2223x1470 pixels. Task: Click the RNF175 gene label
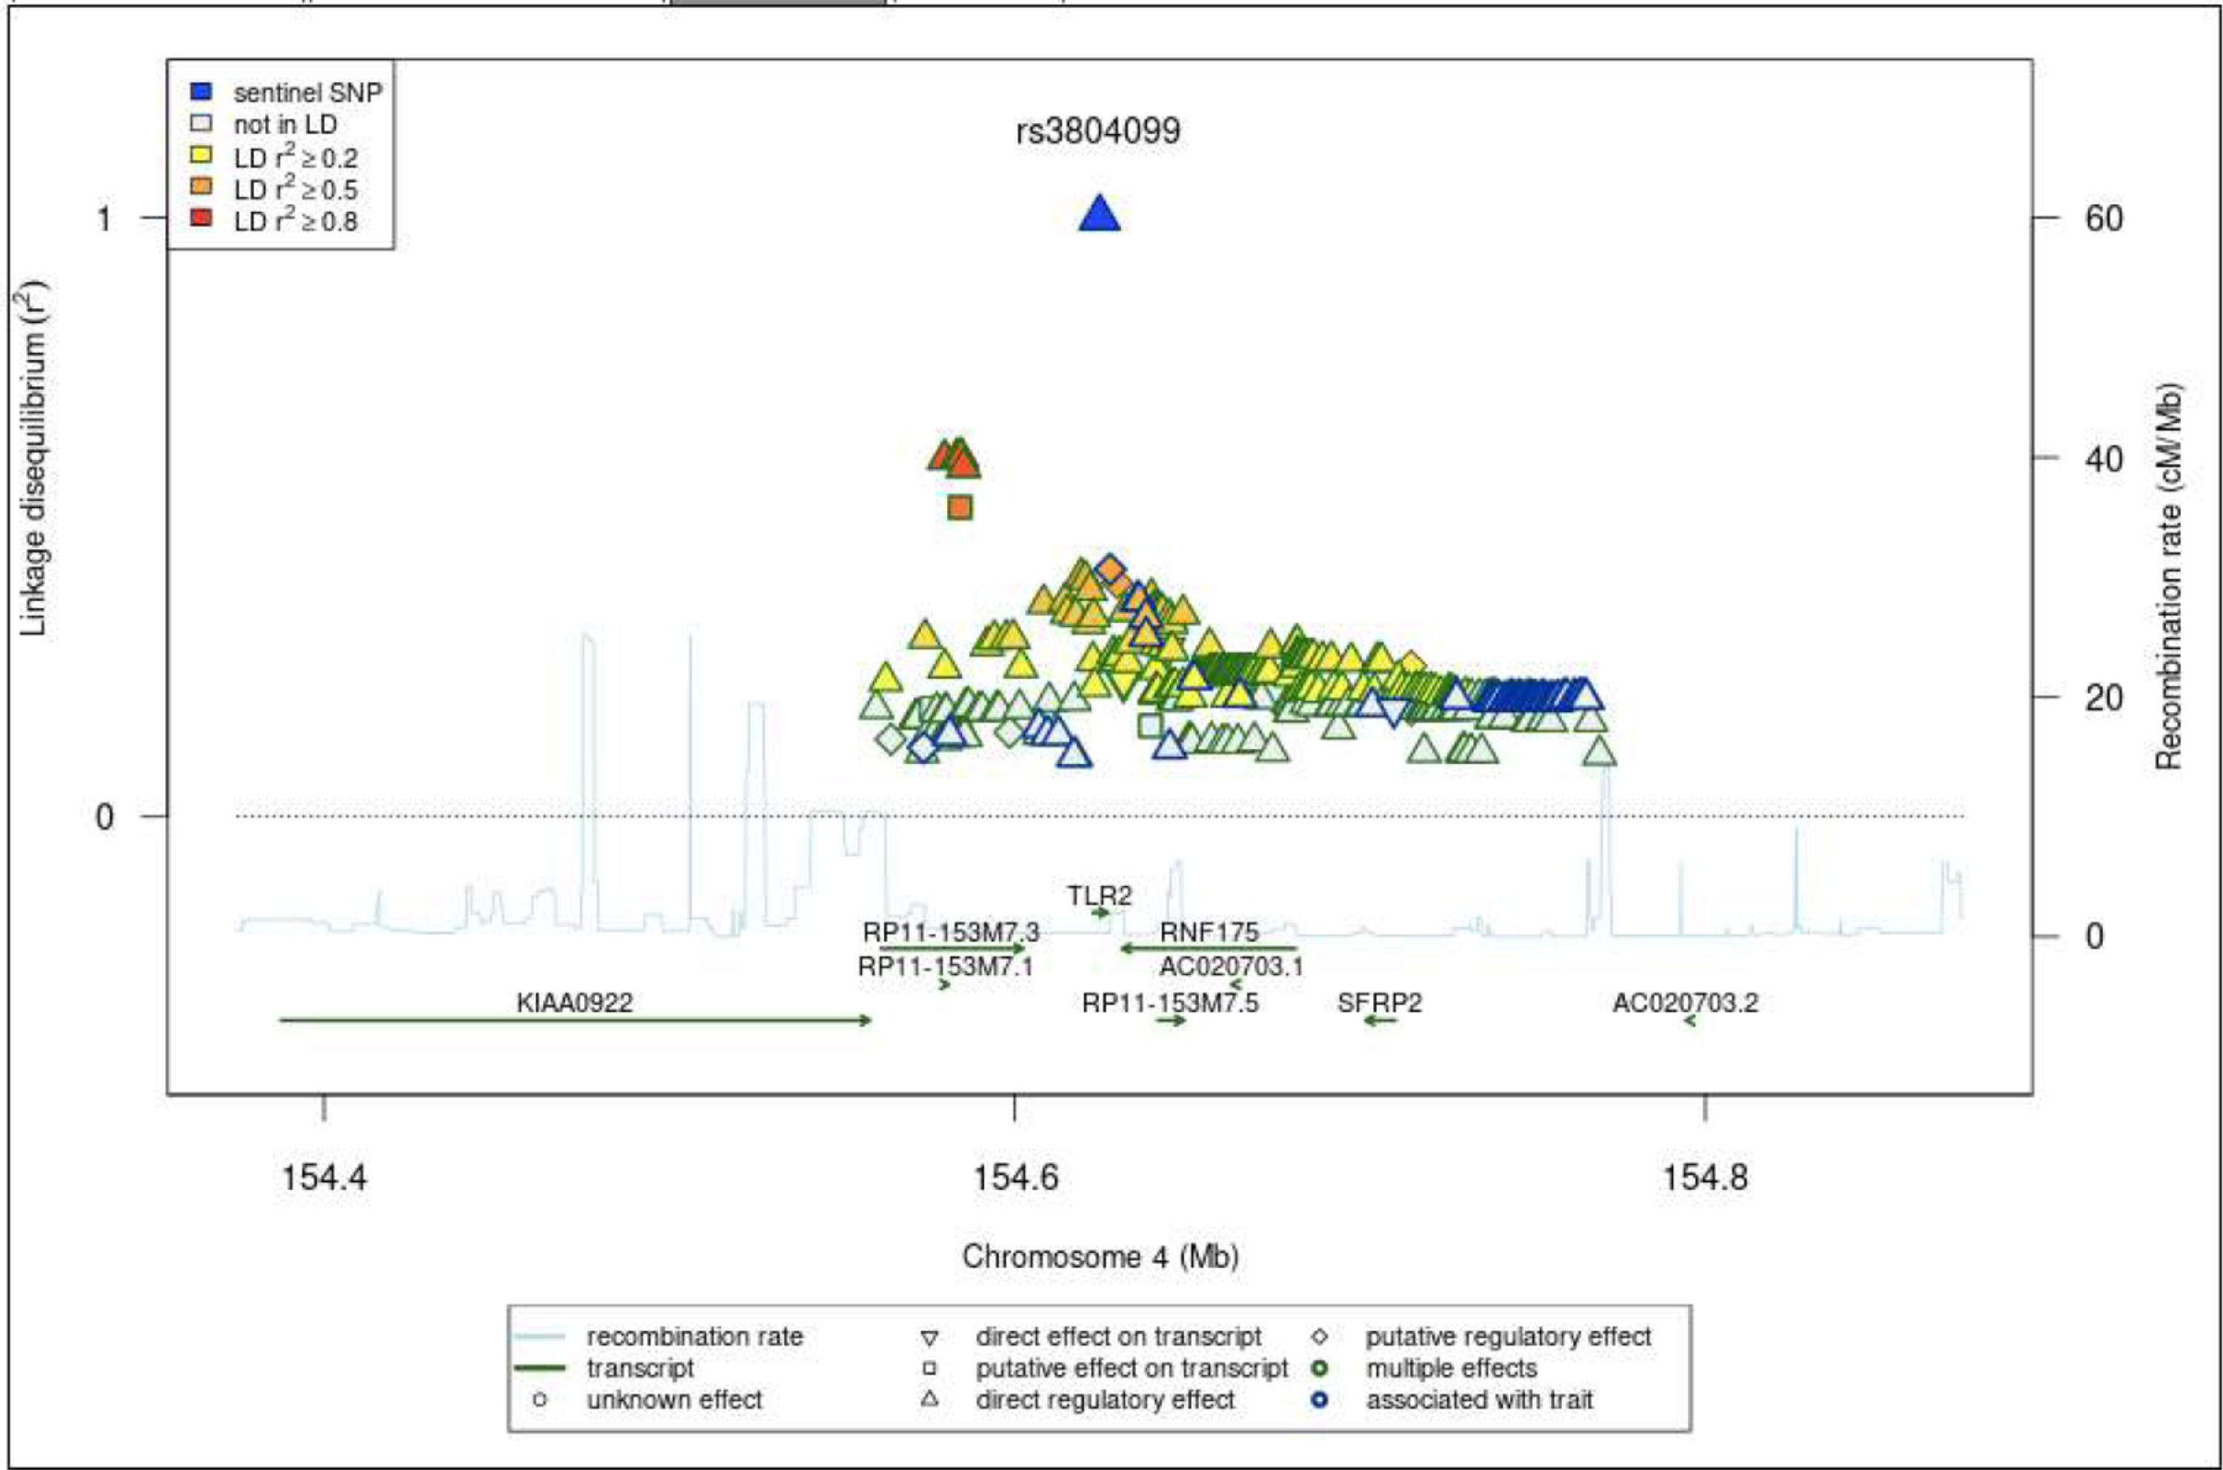(1209, 933)
